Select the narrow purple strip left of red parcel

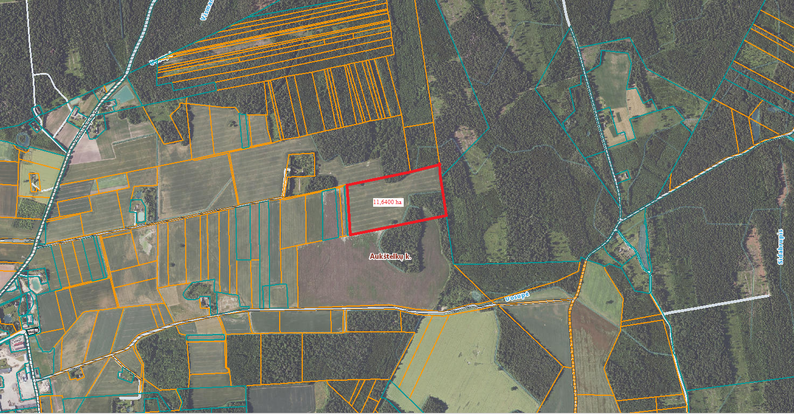pyautogui.click(x=330, y=215)
